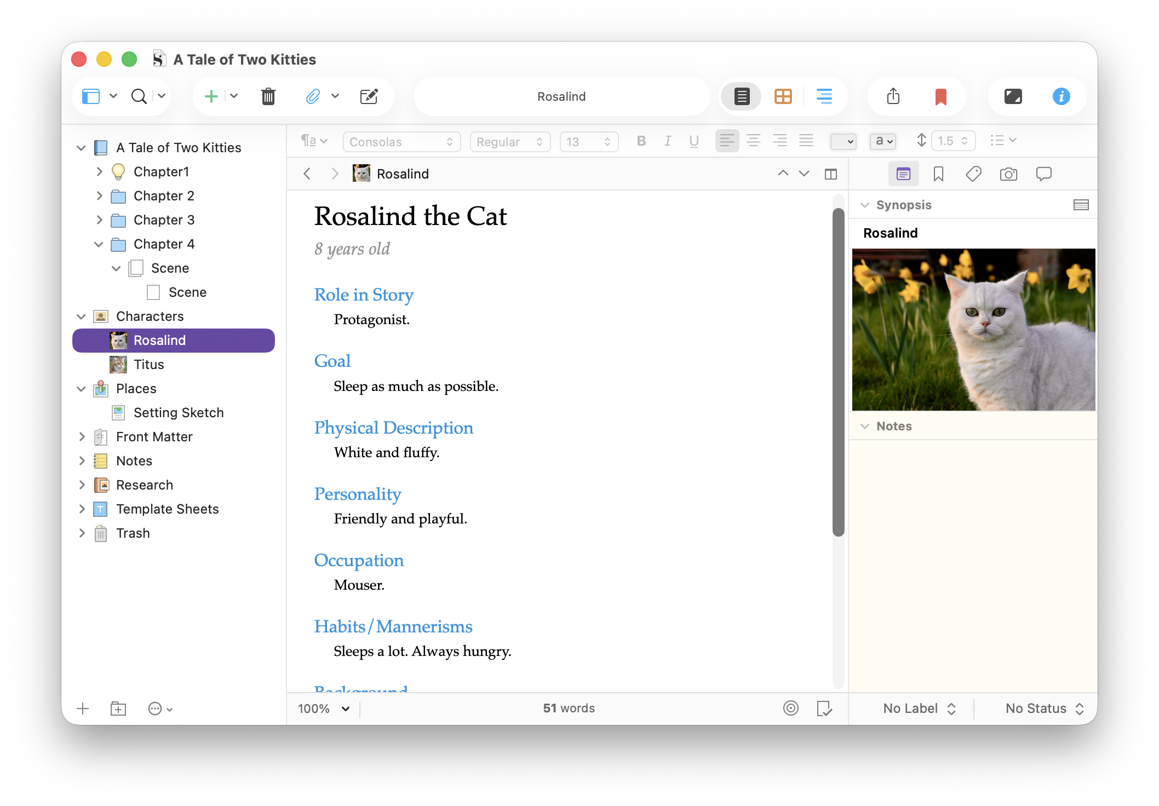Open the inspector Snapshots camera icon
Screen dimensions: 1159x806
[x=1008, y=174]
